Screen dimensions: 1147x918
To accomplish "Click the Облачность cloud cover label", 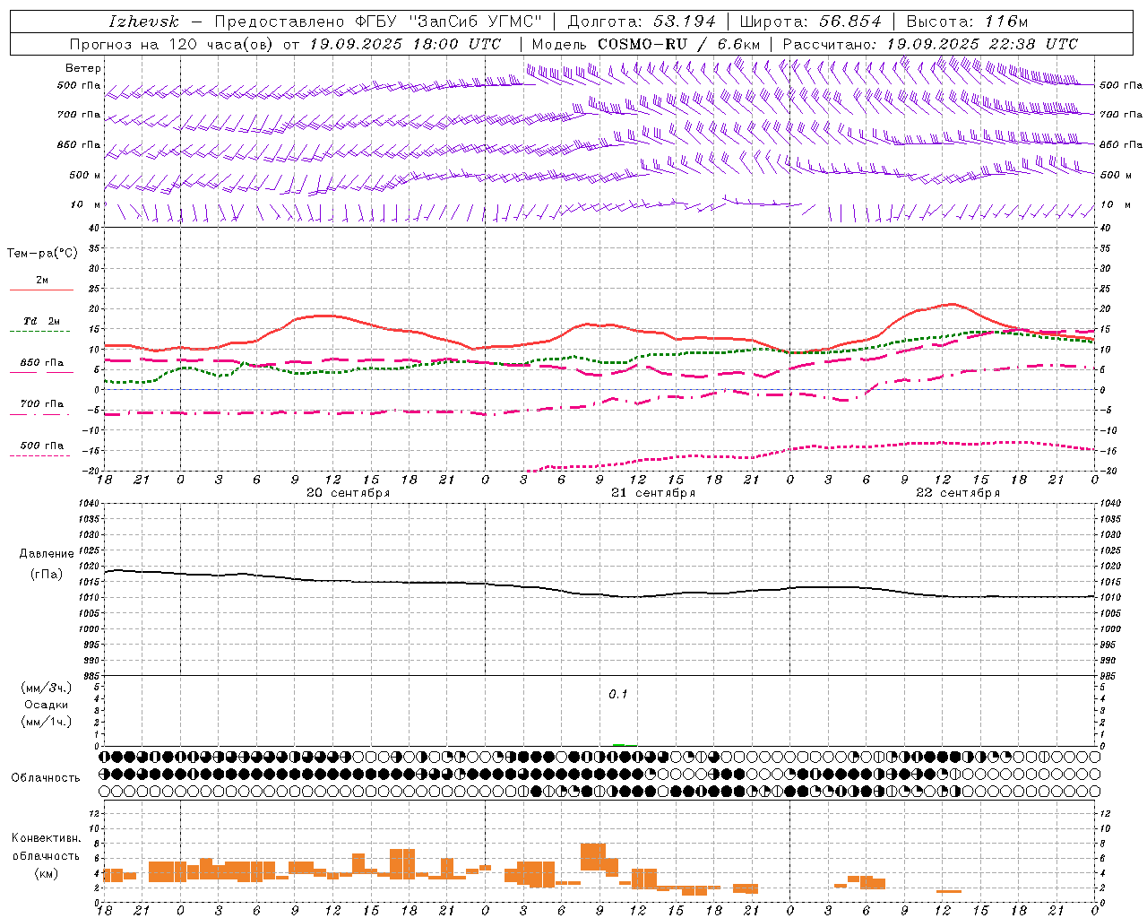I will (46, 778).
